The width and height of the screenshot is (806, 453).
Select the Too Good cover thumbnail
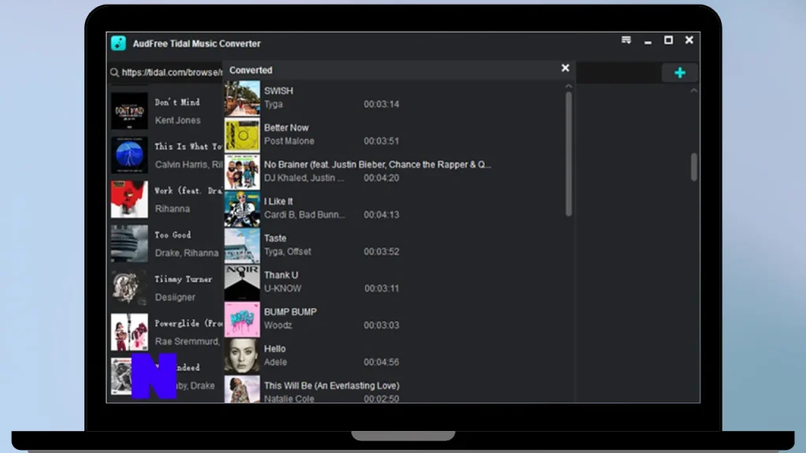click(x=129, y=244)
